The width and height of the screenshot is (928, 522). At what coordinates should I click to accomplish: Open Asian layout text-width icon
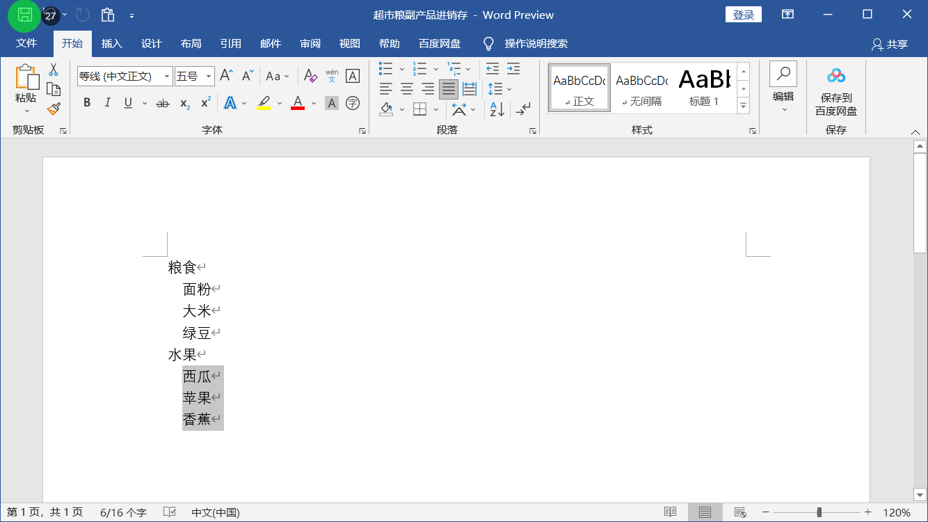click(x=458, y=109)
